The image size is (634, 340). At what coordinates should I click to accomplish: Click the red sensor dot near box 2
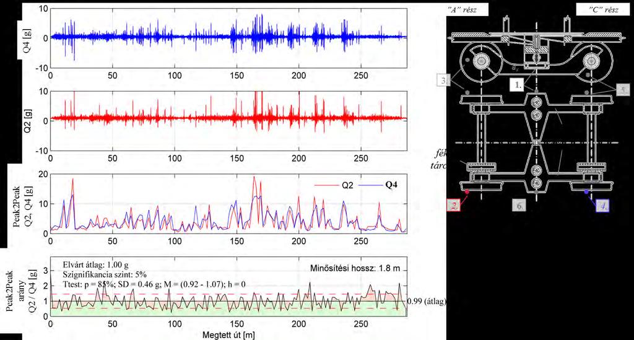pos(467,191)
